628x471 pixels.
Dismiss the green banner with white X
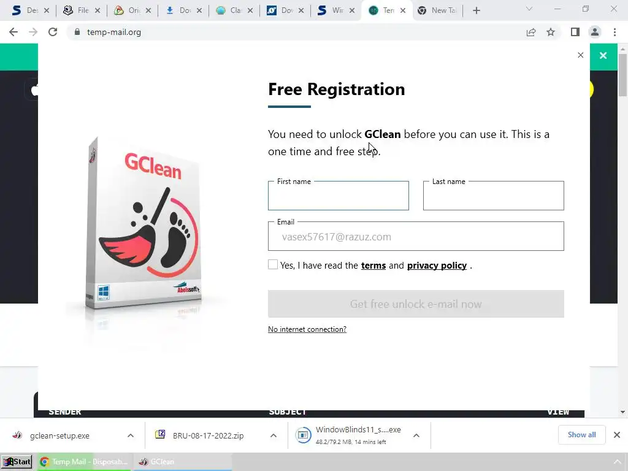click(603, 56)
